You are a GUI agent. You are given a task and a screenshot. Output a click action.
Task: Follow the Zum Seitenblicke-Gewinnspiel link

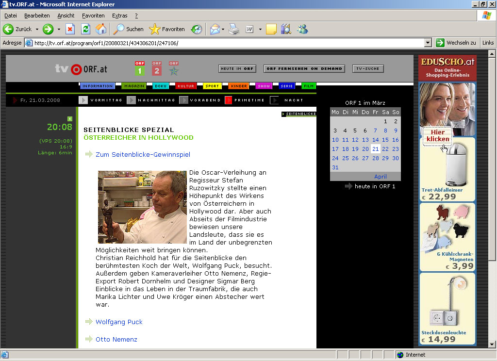tap(143, 154)
